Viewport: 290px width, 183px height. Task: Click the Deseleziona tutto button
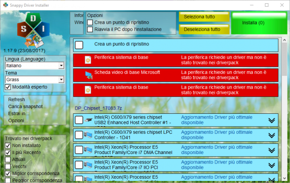204,29
